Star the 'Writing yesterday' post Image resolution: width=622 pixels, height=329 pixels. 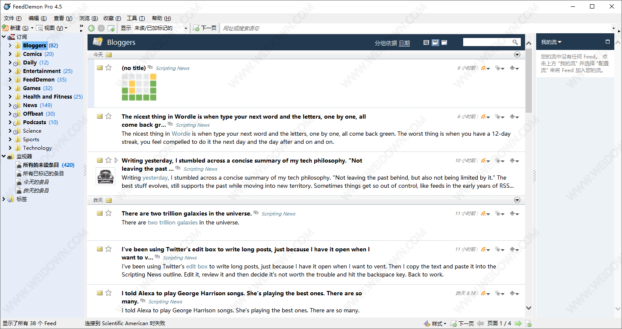pos(108,160)
